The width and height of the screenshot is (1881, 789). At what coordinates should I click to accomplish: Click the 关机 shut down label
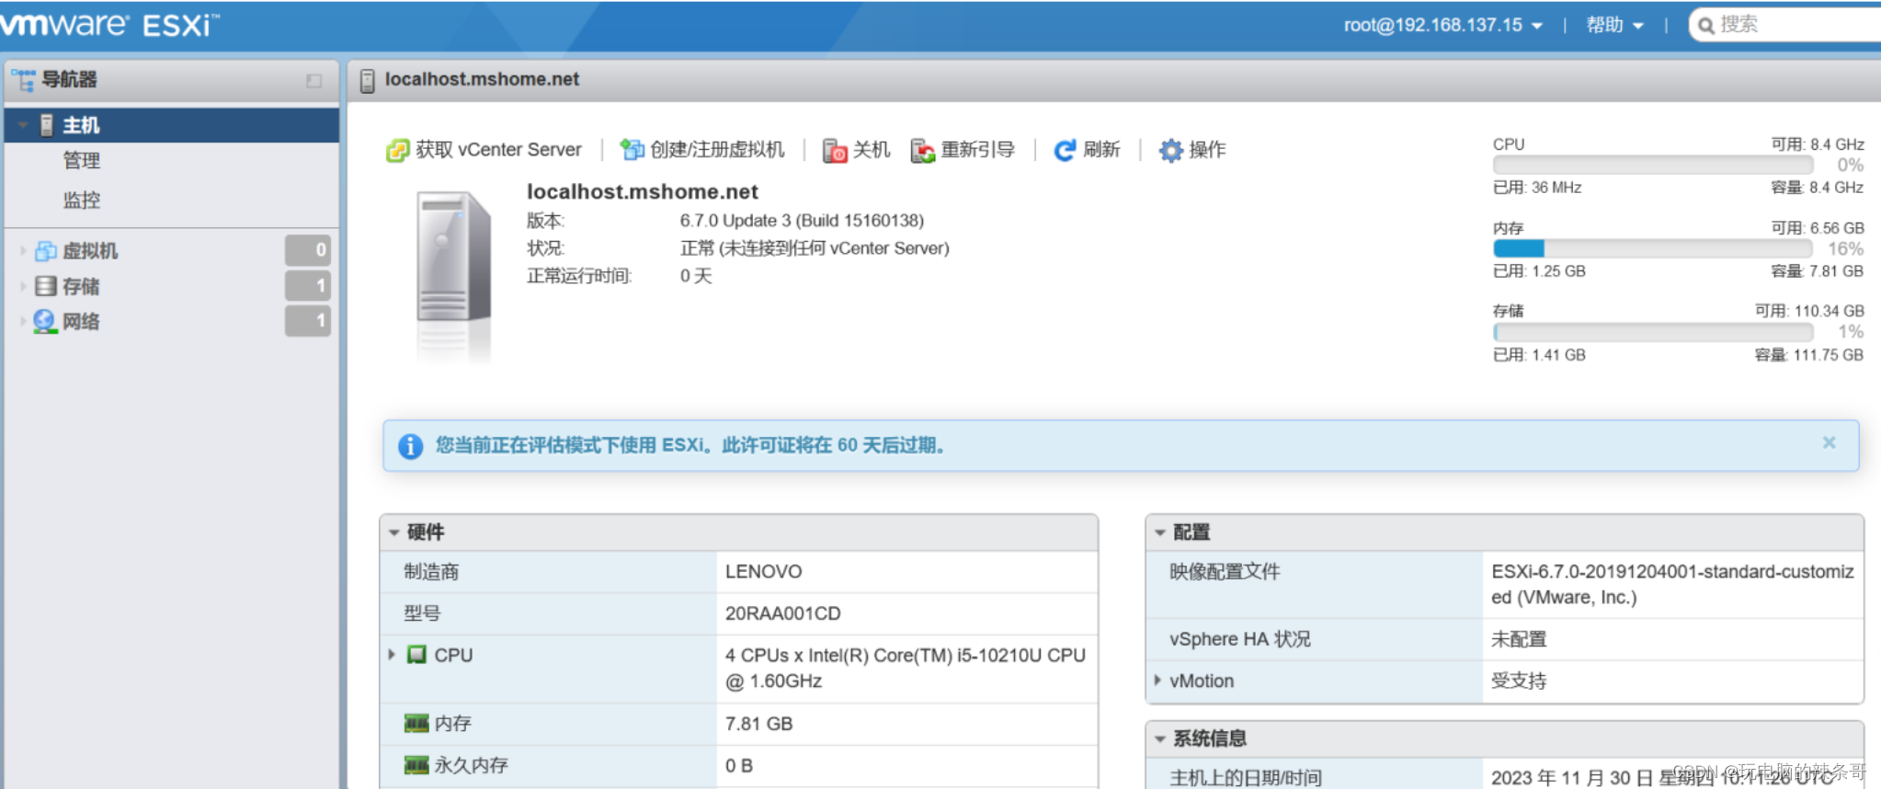872,150
